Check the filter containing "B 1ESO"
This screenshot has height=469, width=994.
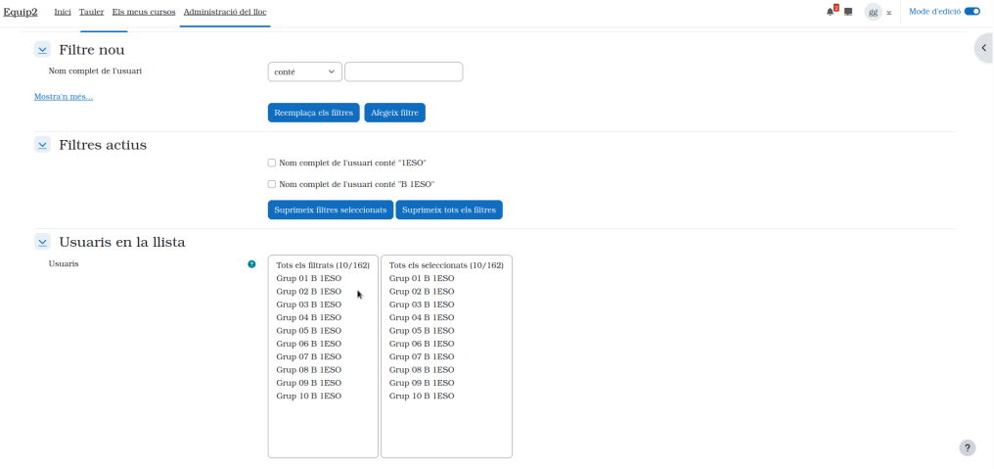272,184
